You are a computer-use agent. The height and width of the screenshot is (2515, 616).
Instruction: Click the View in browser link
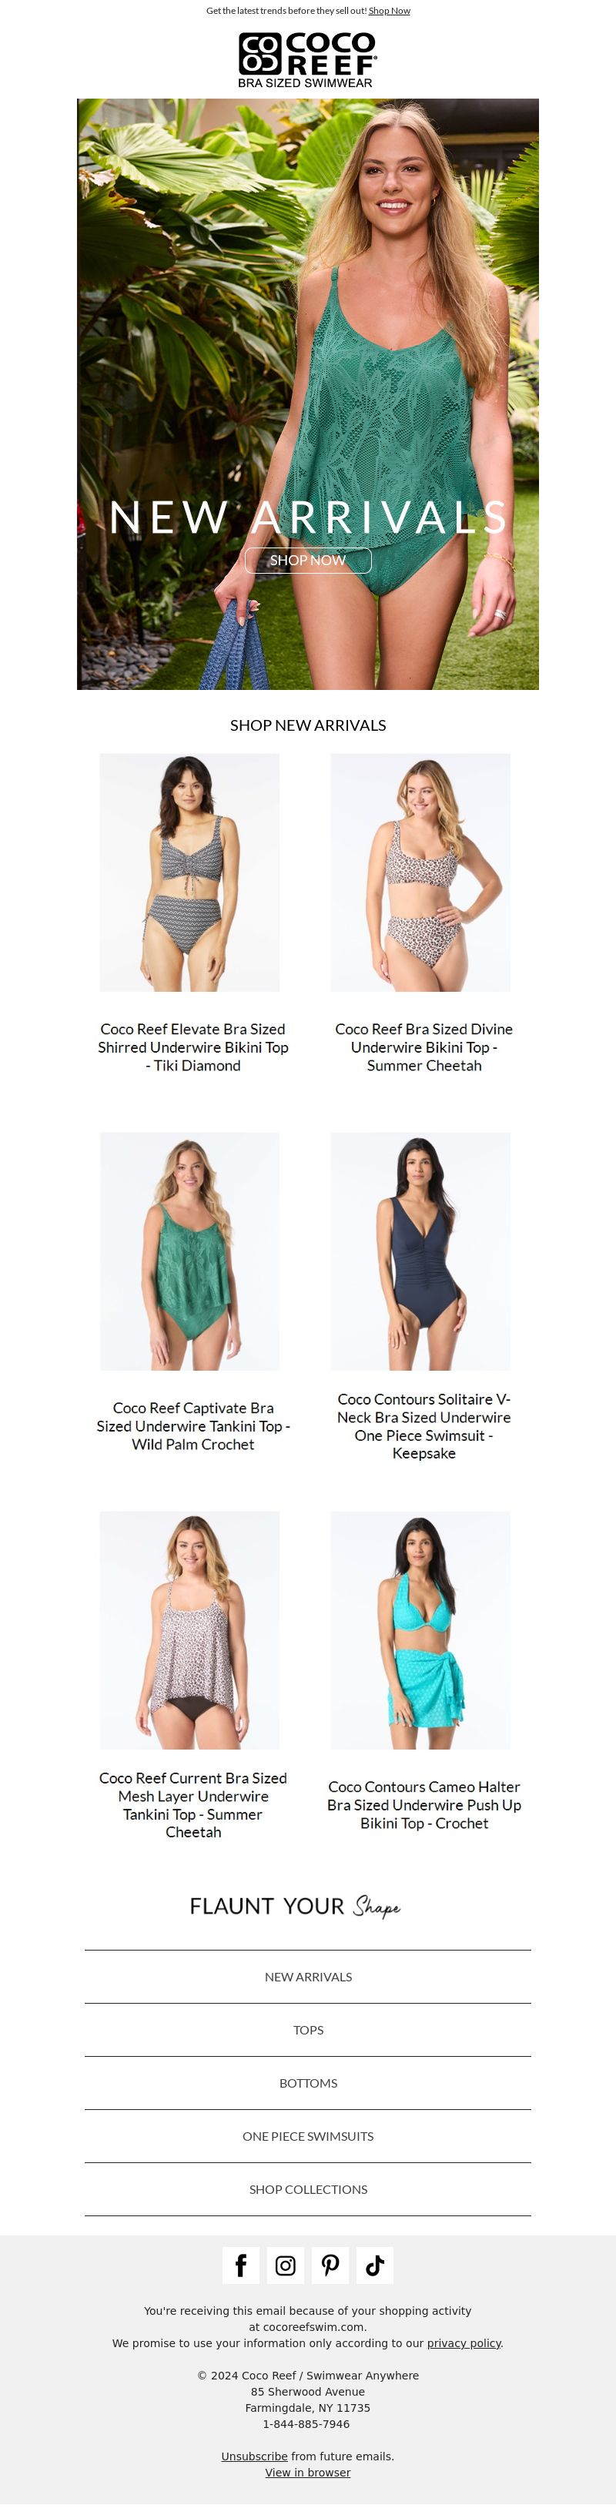[307, 2473]
